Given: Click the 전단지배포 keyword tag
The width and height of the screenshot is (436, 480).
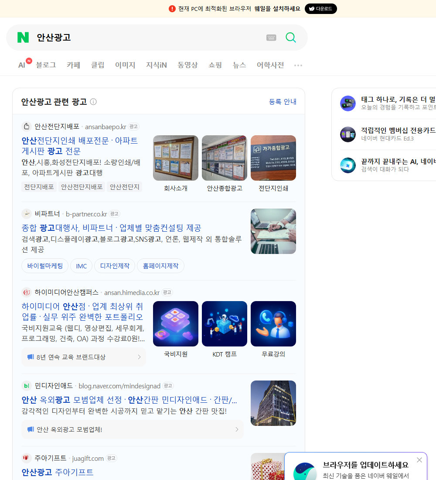Looking at the screenshot, I should 39,187.
